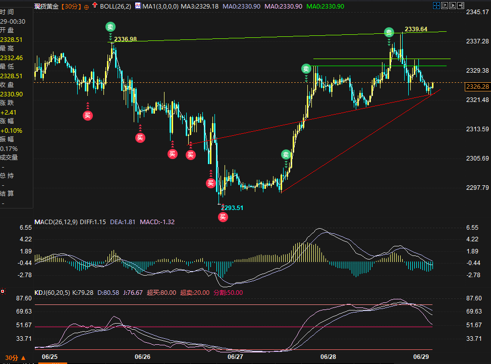Open KDJ(60,20,5) indicator selector
This screenshot has width=491, height=364.
(51, 292)
